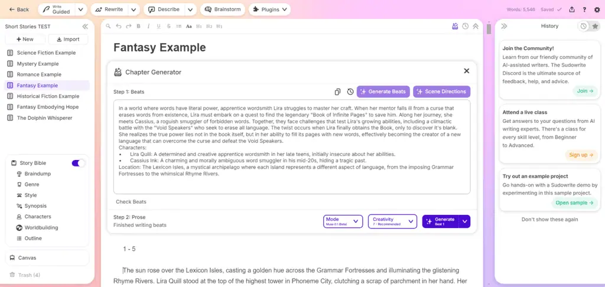This screenshot has width=605, height=287.
Task: Click the export/share icon in top bar
Action: [x=572, y=9]
